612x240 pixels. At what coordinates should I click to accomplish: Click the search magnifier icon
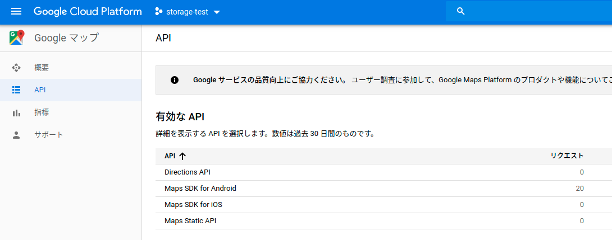pyautogui.click(x=460, y=11)
